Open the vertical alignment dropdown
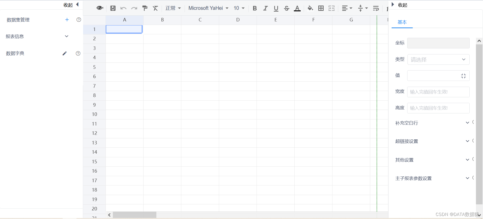The width and height of the screenshot is (483, 219). (363, 8)
